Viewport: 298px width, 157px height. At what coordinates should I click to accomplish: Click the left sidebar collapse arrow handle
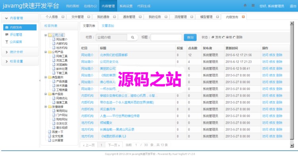[x=40, y=80]
